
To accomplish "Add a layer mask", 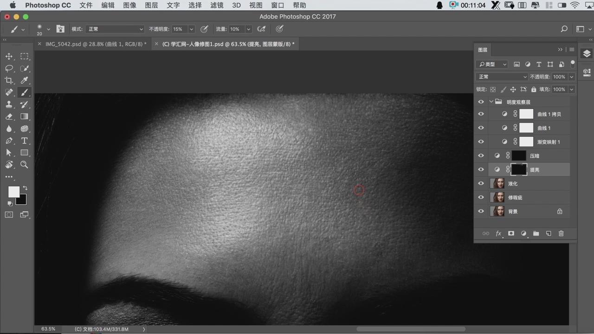I will click(511, 233).
